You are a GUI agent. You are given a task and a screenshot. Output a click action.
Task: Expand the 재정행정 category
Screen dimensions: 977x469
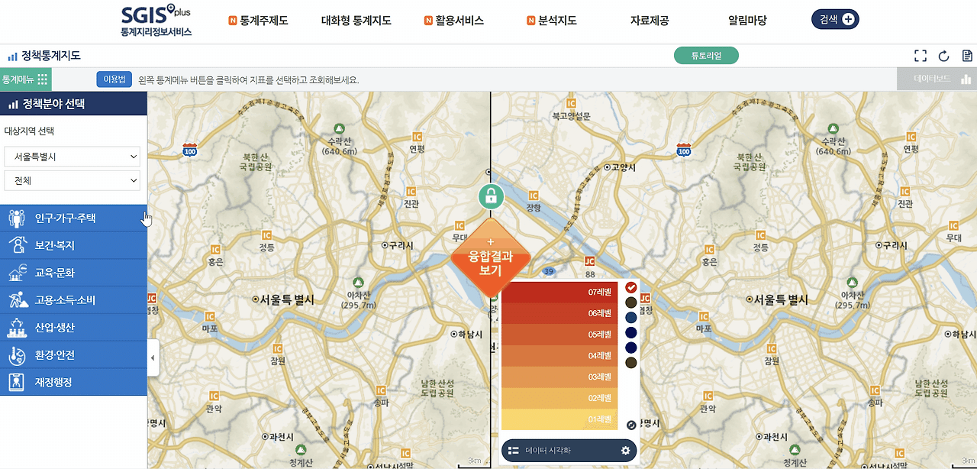(73, 382)
